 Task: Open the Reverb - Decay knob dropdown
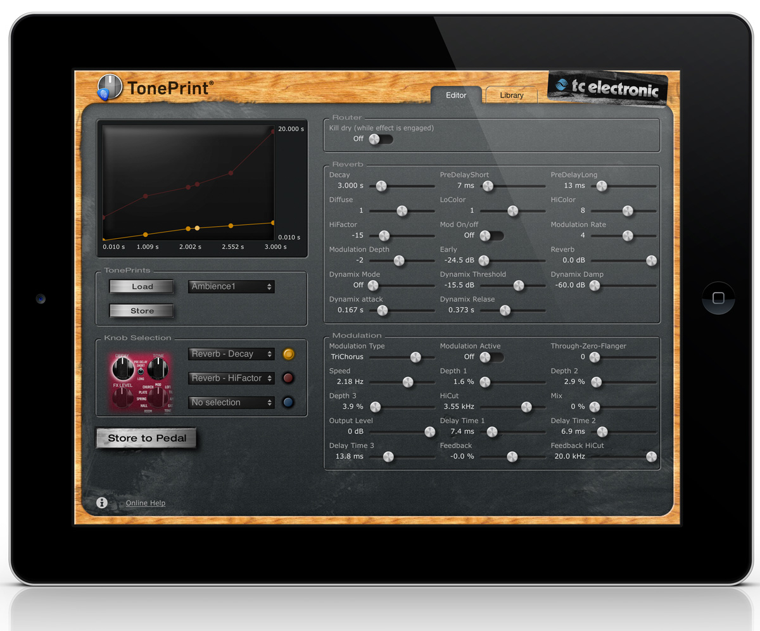click(x=231, y=354)
